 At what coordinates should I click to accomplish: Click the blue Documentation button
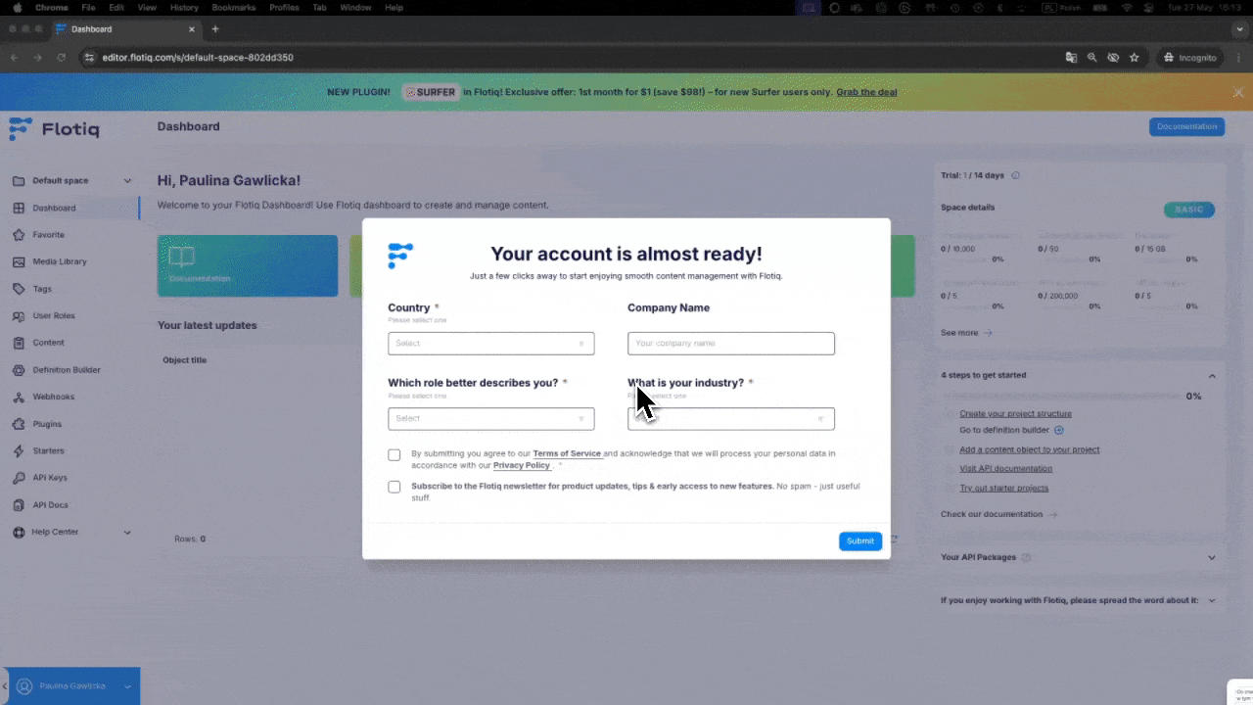(1186, 126)
